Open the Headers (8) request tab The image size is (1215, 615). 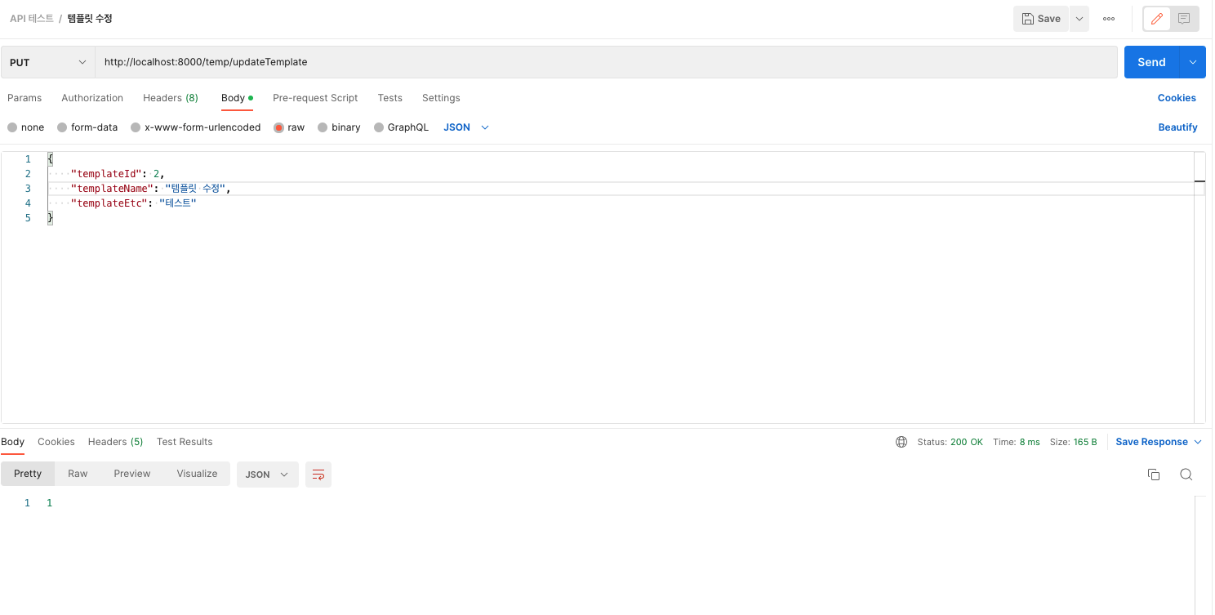(x=171, y=98)
